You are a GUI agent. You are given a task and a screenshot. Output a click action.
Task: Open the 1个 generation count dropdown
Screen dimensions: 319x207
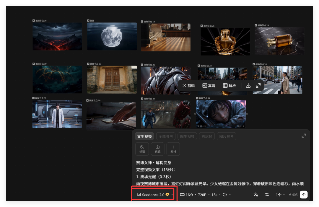pos(279,195)
